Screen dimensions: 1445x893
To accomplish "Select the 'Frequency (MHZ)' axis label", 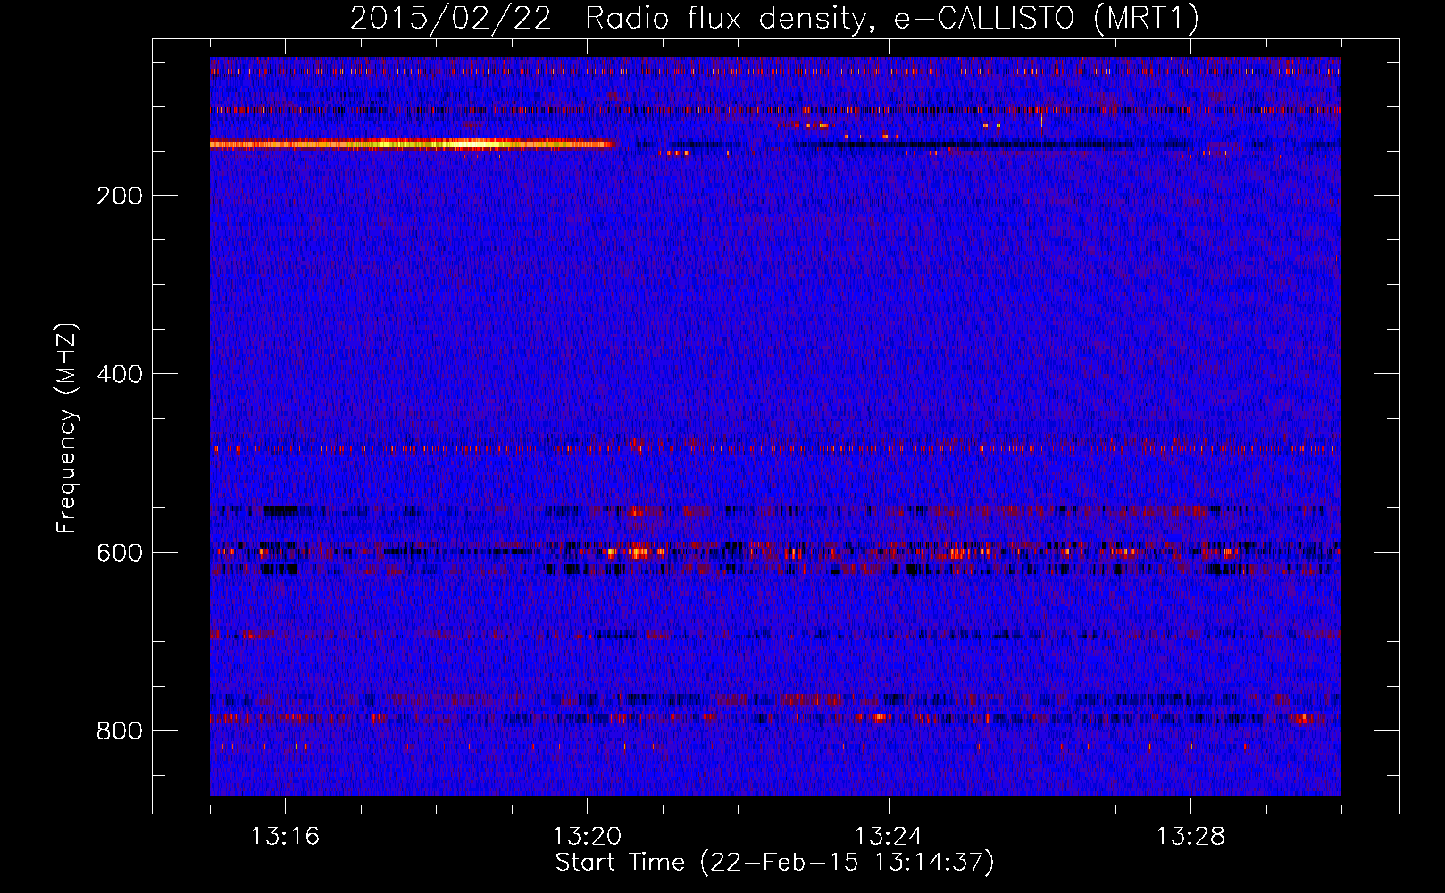I will pos(67,429).
